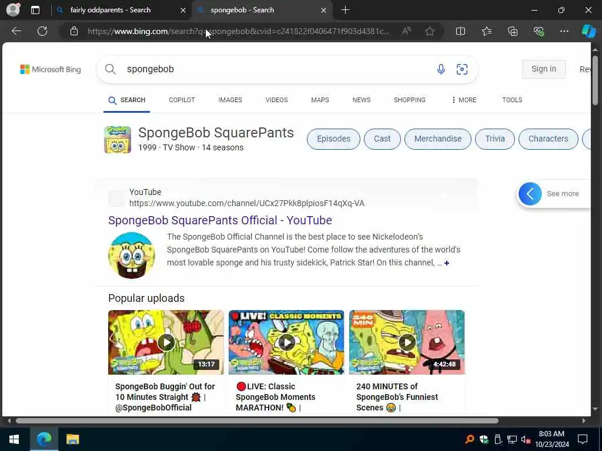
Task: Open Settings and more ellipsis
Action: [x=564, y=32]
